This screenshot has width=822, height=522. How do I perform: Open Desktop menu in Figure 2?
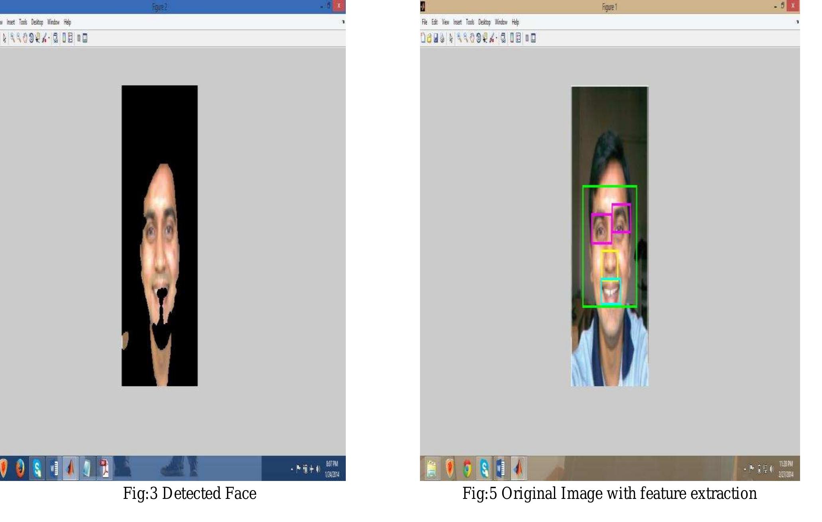tap(37, 22)
